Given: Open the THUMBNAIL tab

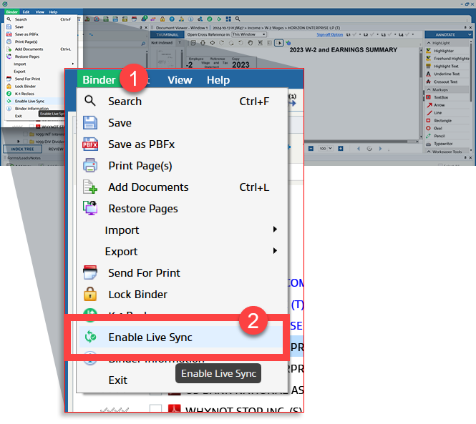Looking at the screenshot, I should (167, 34).
